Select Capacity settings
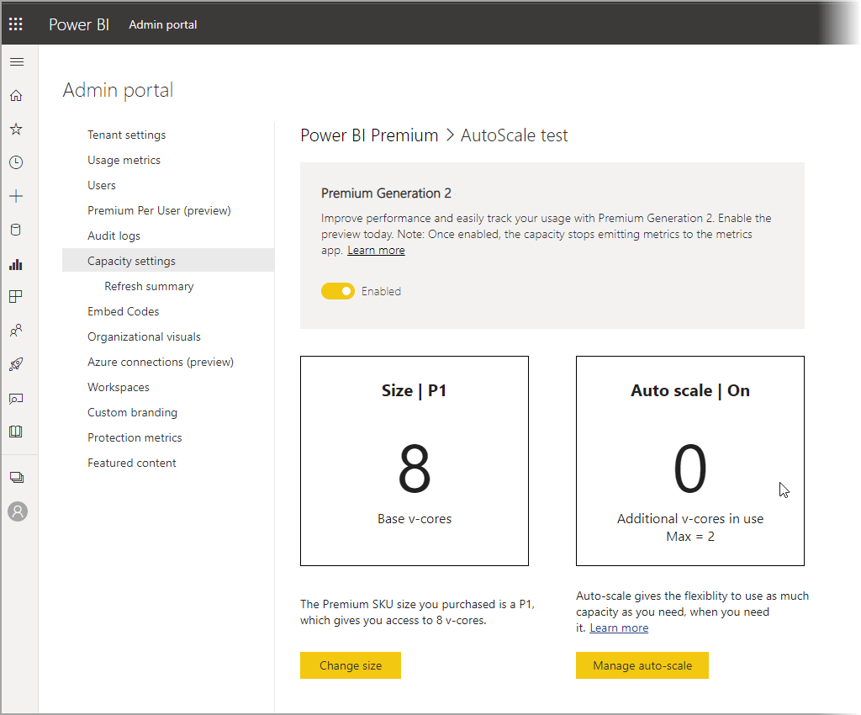Viewport: 861px width, 715px height. [168, 260]
